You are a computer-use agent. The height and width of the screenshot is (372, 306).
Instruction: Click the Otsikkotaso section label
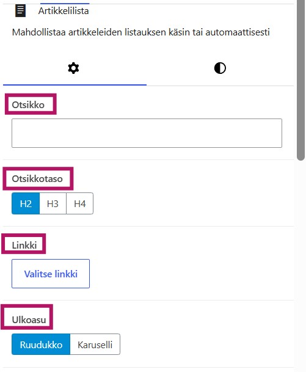click(37, 178)
